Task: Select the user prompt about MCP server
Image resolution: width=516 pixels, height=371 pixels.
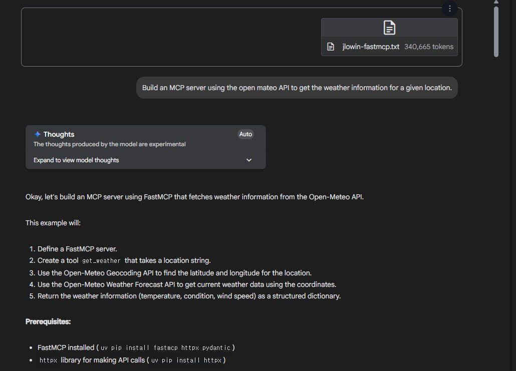Action: (297, 88)
